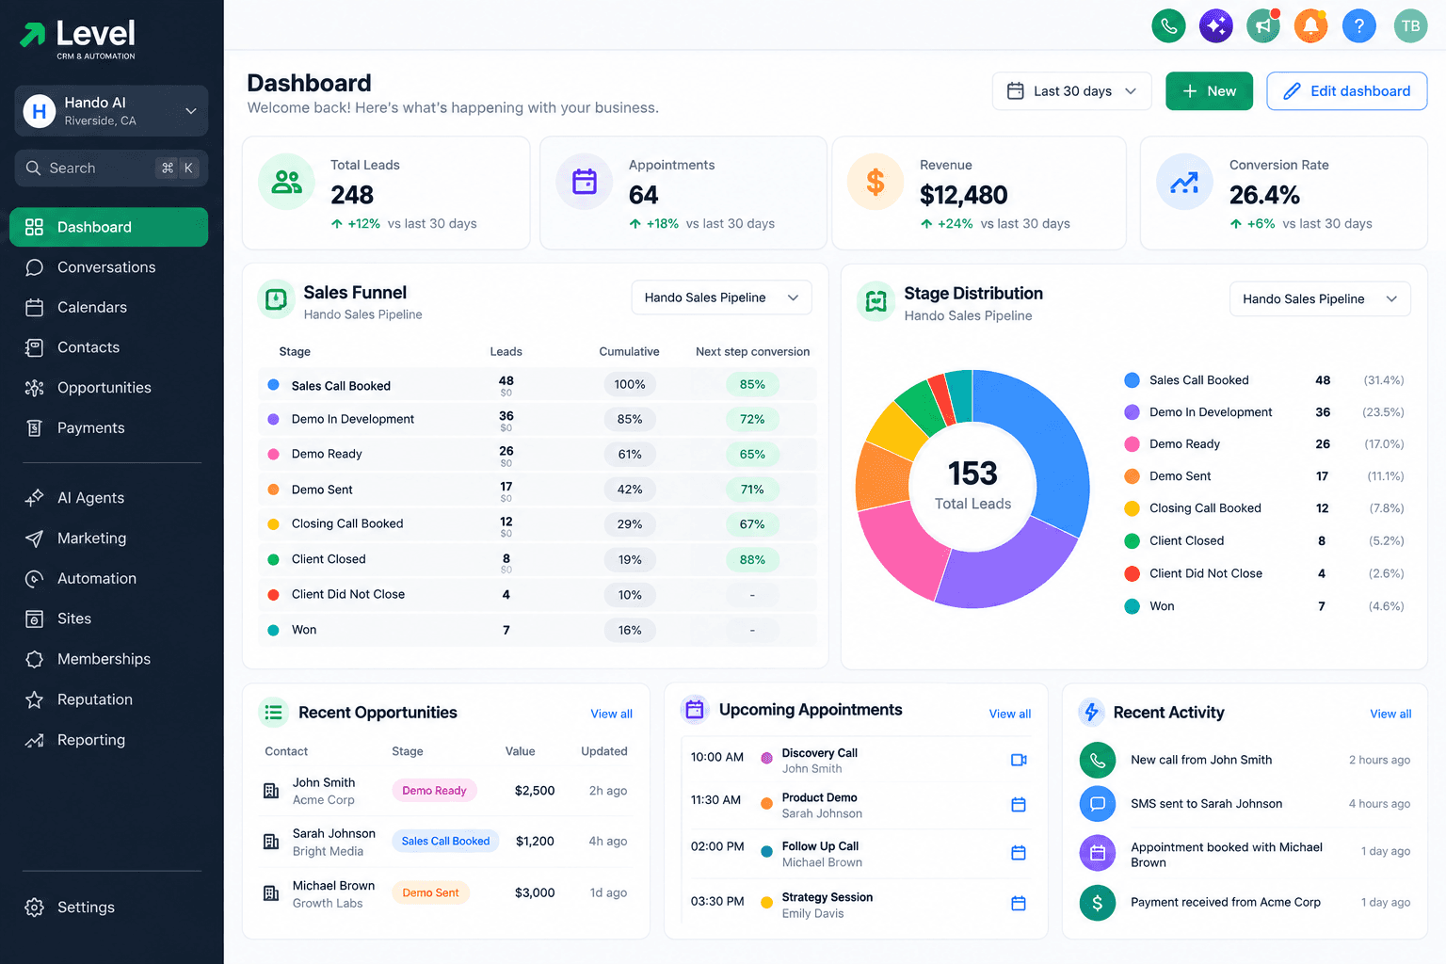Navigate to AI Agents in the sidebar
The width and height of the screenshot is (1446, 964).
[x=108, y=498]
